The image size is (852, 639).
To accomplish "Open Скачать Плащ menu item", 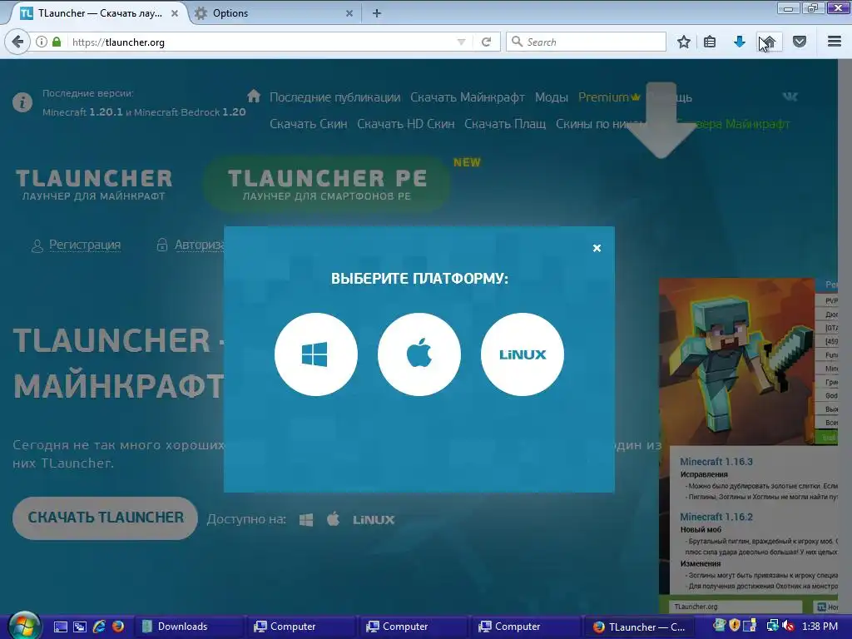I will click(505, 124).
